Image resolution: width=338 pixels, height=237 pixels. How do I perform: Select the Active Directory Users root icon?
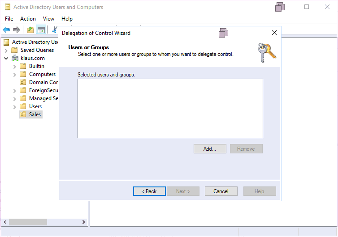tap(6, 42)
